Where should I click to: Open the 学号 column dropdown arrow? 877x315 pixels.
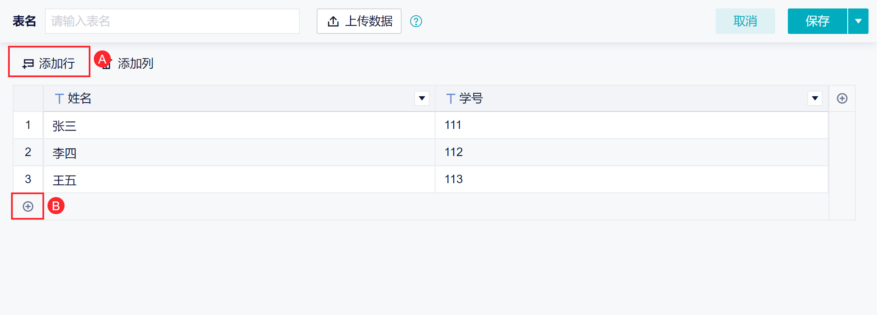click(x=815, y=98)
